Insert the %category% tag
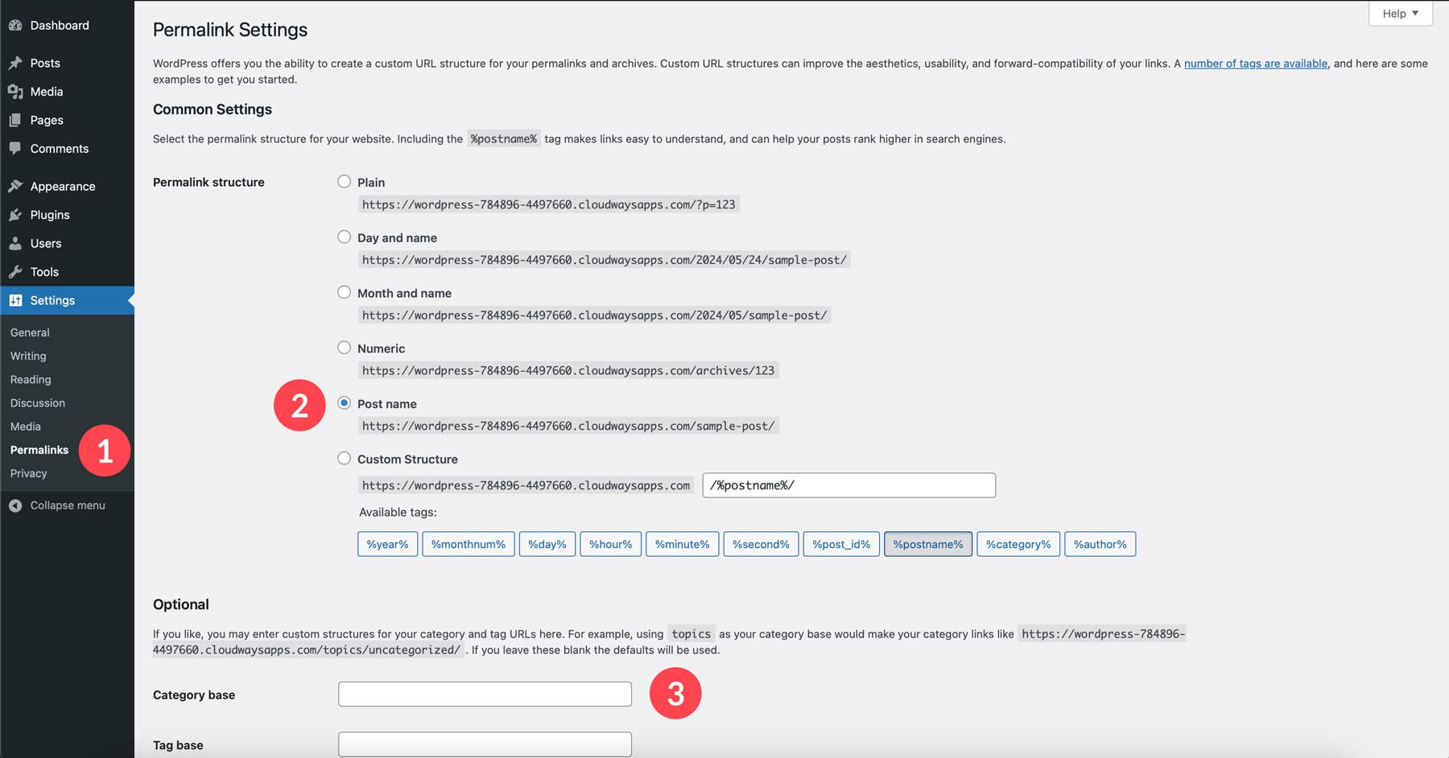Screen dimensions: 1449x758 point(1018,544)
